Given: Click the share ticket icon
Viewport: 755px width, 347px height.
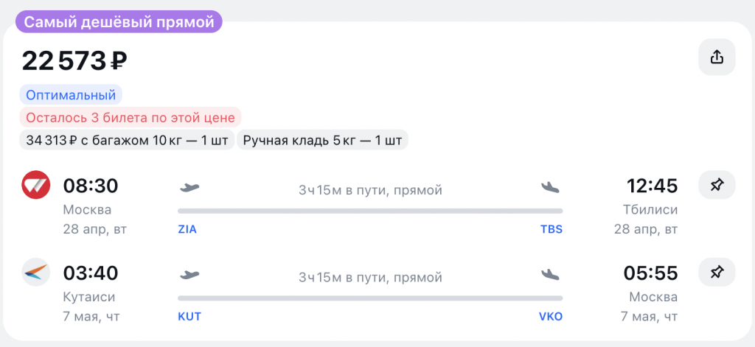Looking at the screenshot, I should click(x=717, y=57).
